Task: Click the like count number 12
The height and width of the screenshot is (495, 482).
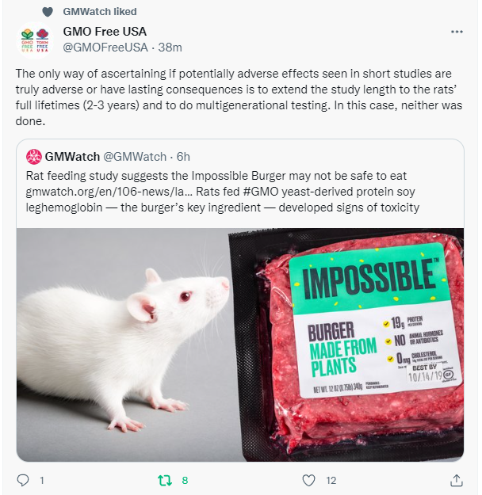Action: (x=331, y=480)
